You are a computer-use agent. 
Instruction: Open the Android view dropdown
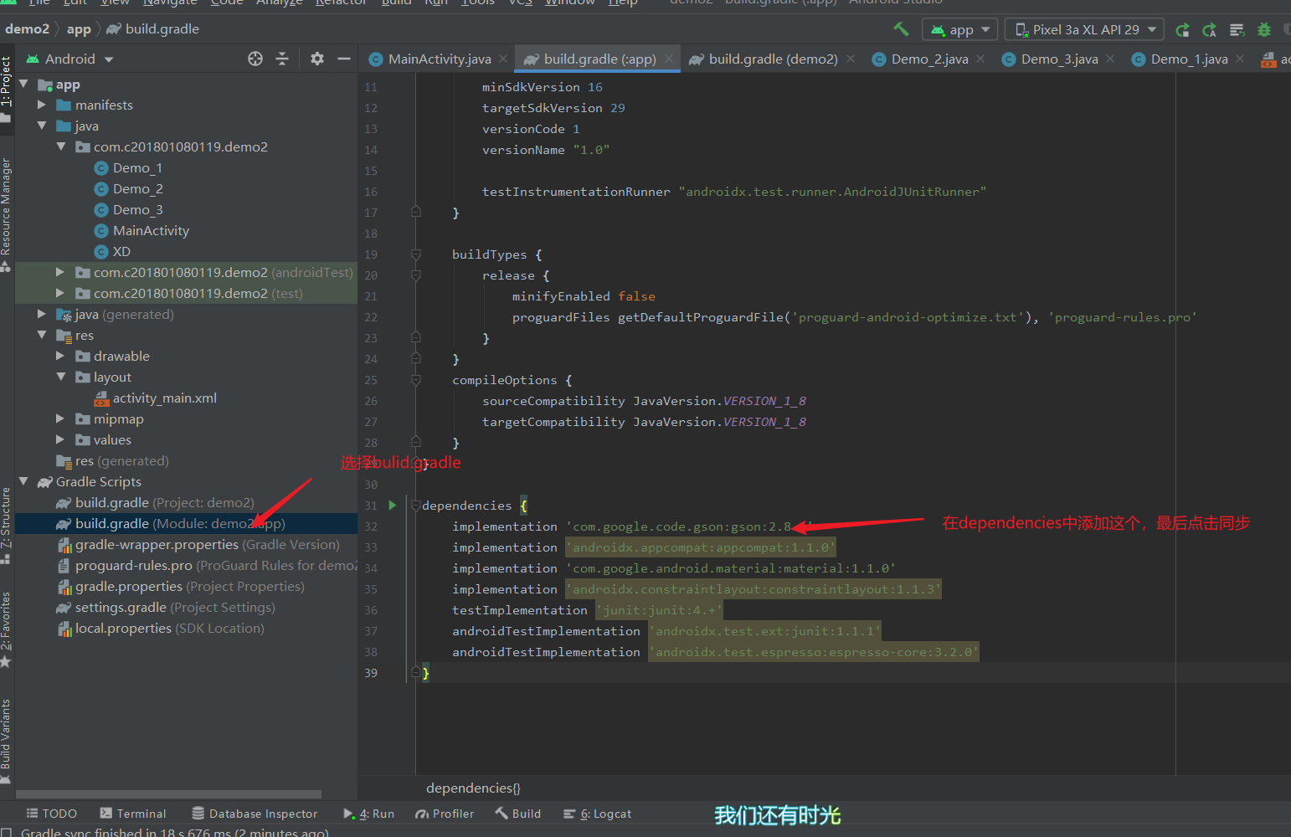click(x=69, y=59)
